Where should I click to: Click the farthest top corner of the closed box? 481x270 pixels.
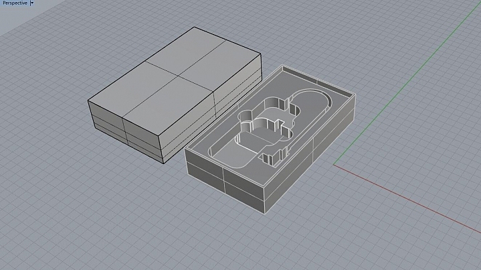pyautogui.click(x=194, y=27)
